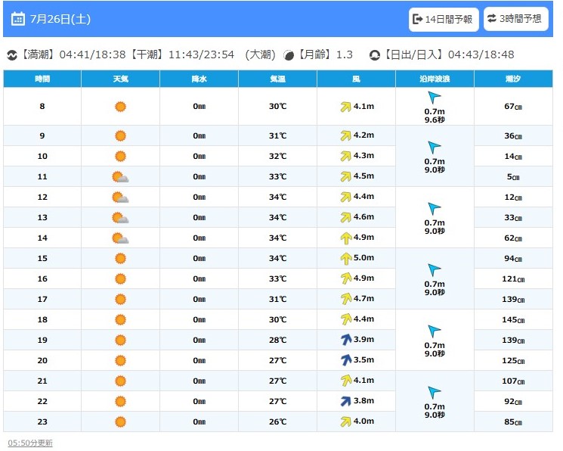Click the wave direction arrow for hours 21-23

tap(434, 393)
